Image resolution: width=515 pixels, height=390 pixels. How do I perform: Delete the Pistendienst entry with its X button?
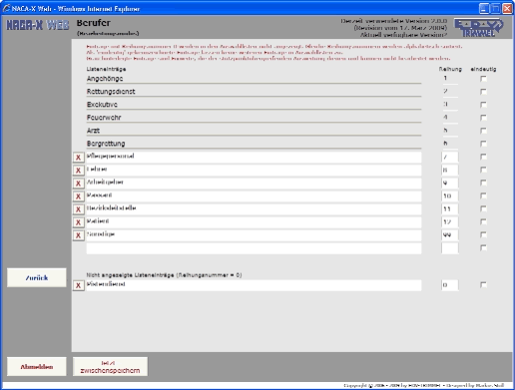79,285
